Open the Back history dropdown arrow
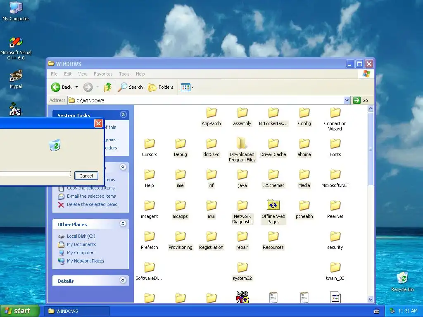The image size is (423, 317). point(76,87)
